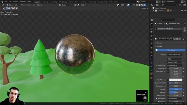The width and height of the screenshot is (187, 105).
Task: Open the Output properties tab icon
Action: [x=151, y=32]
